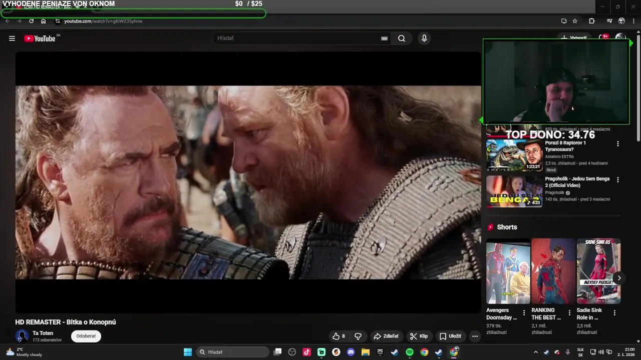Screen dimensions: 641x360
Task: Create a clip with Klip button
Action: pyautogui.click(x=419, y=336)
